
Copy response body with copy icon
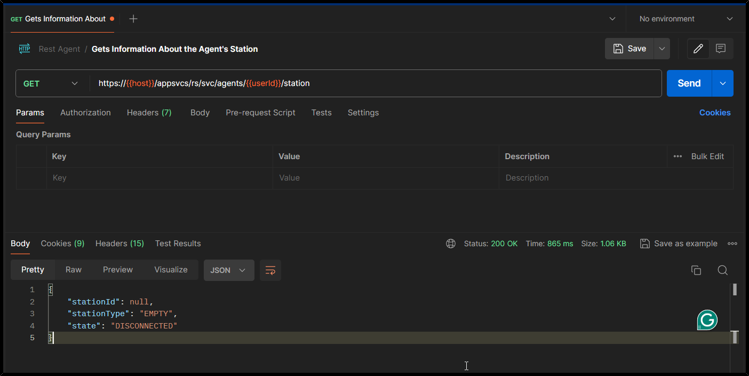coord(696,270)
